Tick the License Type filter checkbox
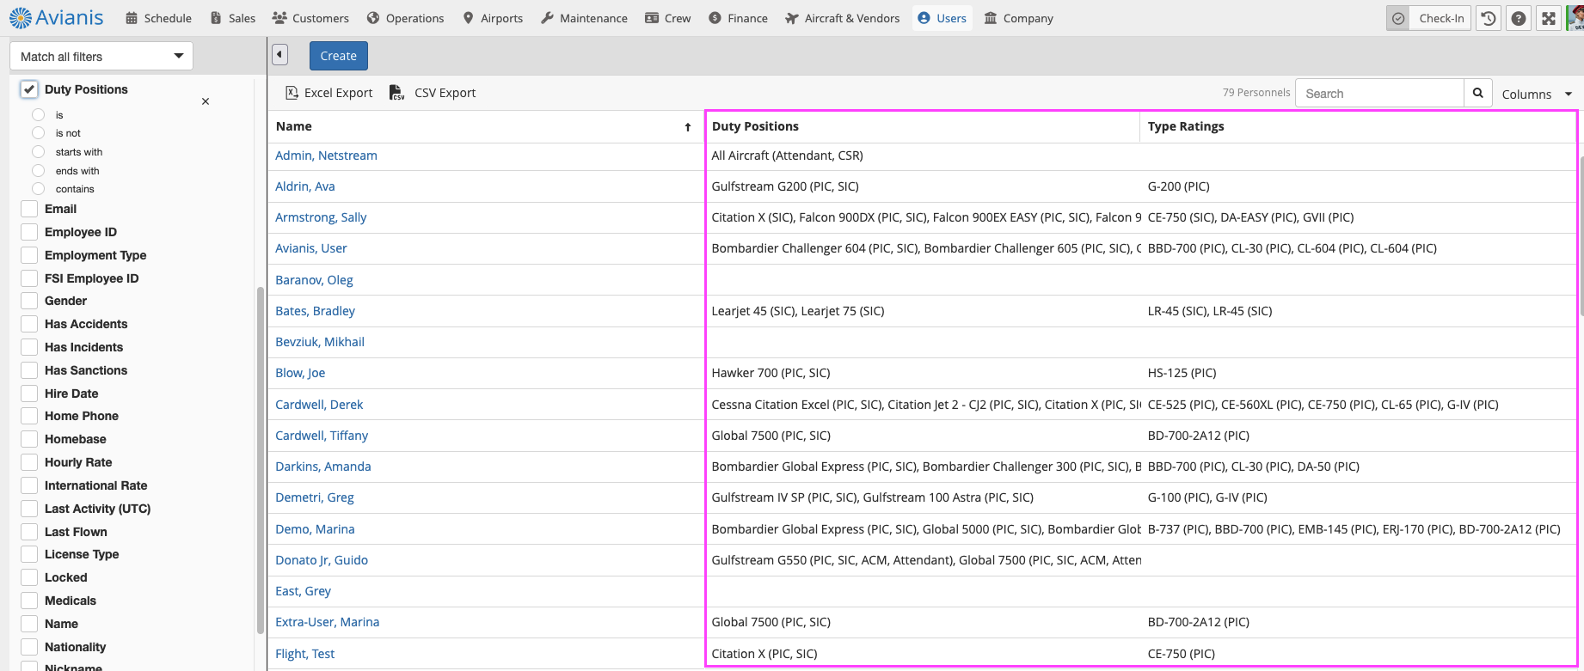The width and height of the screenshot is (1584, 671). coord(29,554)
